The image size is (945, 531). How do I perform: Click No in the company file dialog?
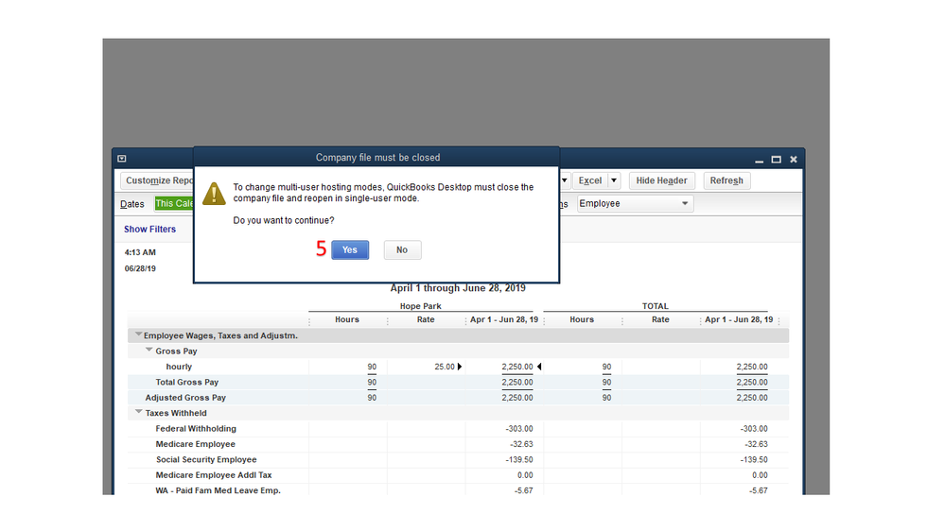click(x=402, y=249)
